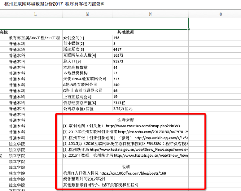Select 独立学院 cell beside 统计整理时间2017年2月
241x191 pixels.
(35, 179)
